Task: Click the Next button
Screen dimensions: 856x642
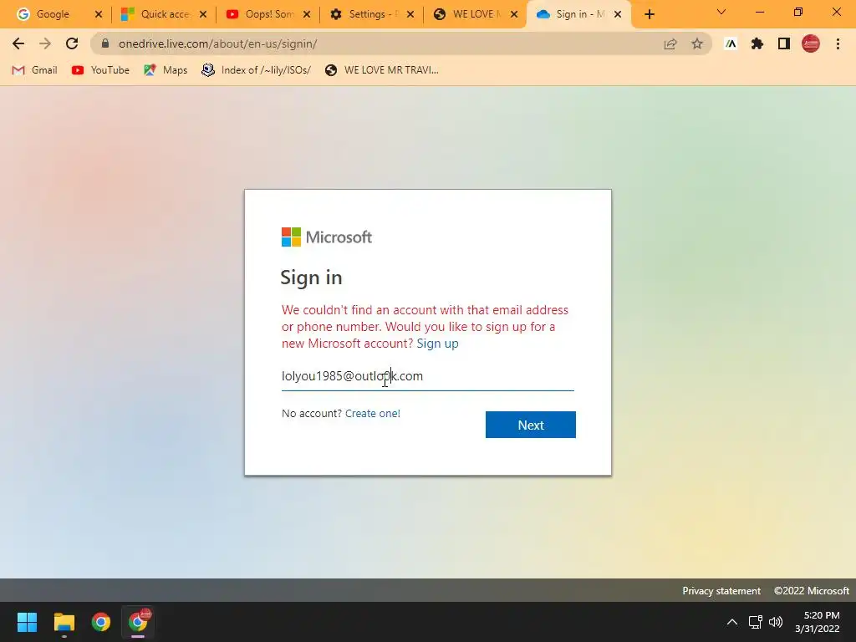Action: [x=531, y=425]
